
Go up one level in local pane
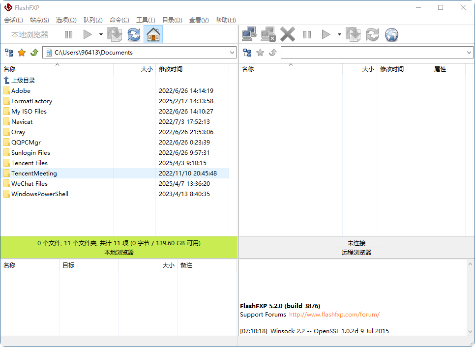pyautogui.click(x=34, y=53)
